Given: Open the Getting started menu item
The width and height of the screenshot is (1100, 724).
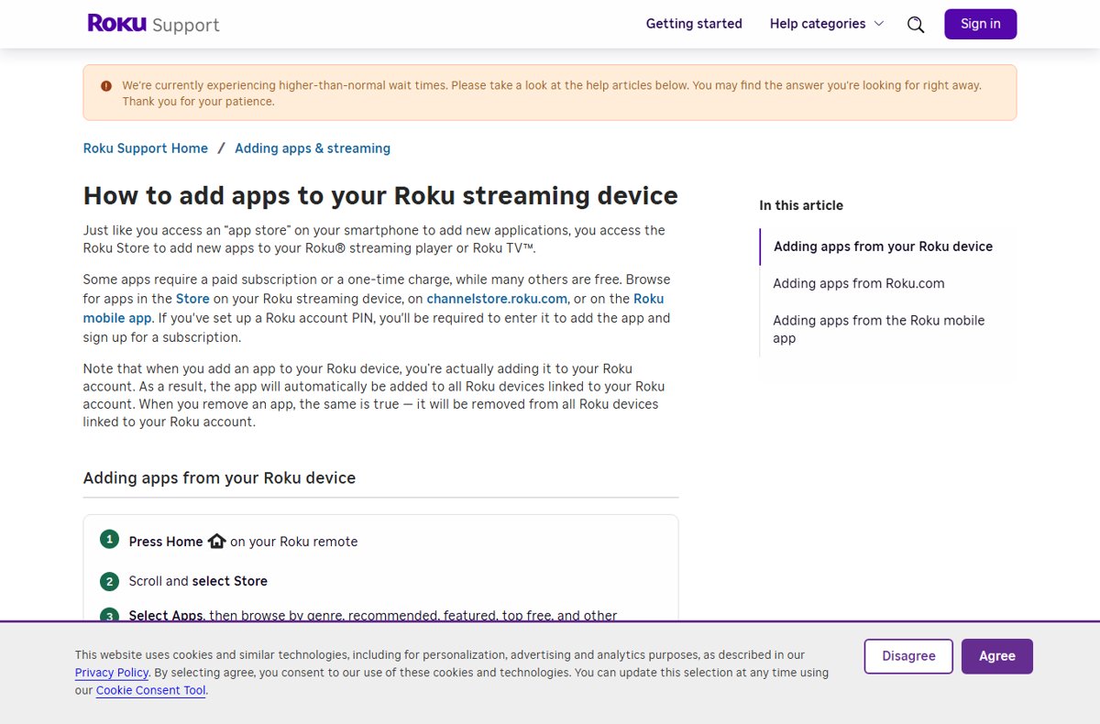Looking at the screenshot, I should (x=694, y=24).
